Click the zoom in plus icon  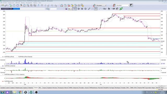coord(82,9)
